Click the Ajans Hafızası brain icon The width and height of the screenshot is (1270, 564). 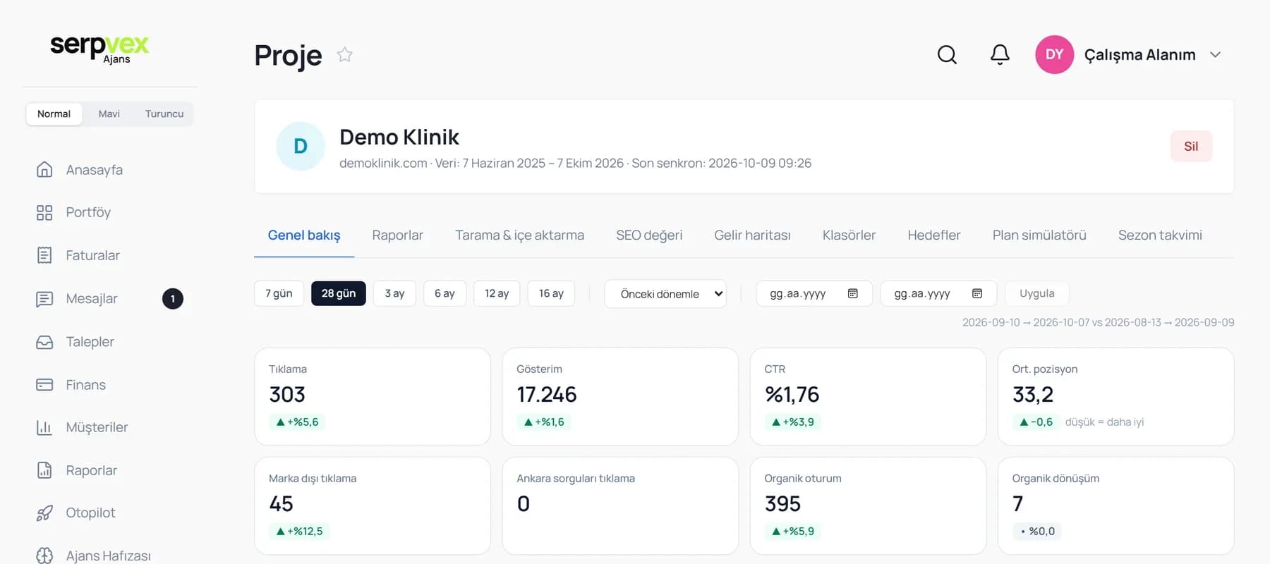pyautogui.click(x=44, y=556)
